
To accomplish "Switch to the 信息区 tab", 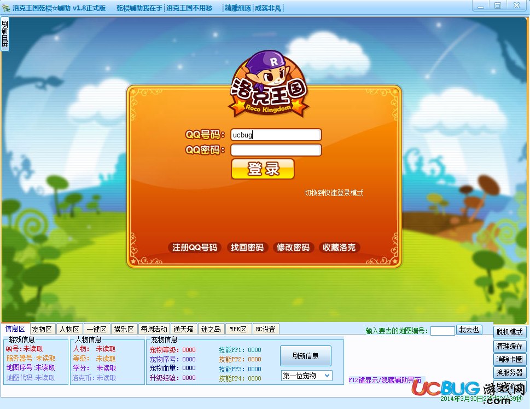I will (x=15, y=329).
